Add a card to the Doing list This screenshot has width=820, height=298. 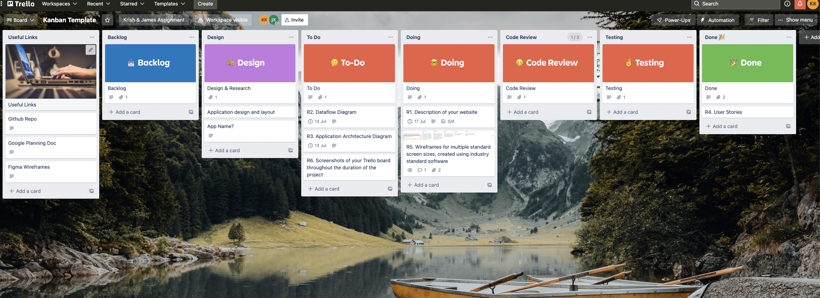423,185
